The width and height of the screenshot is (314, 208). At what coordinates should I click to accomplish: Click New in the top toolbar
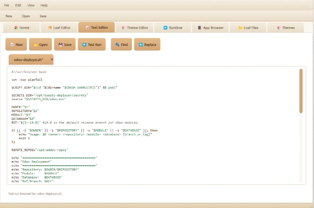[x=9, y=16]
